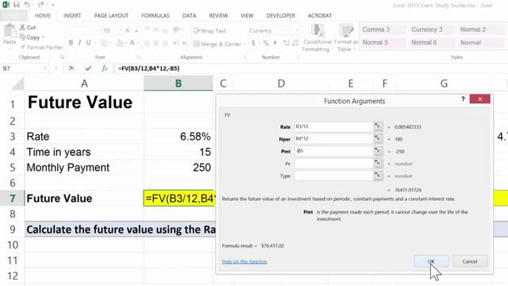Open the Merge & Center dropdown arrow

(x=244, y=44)
